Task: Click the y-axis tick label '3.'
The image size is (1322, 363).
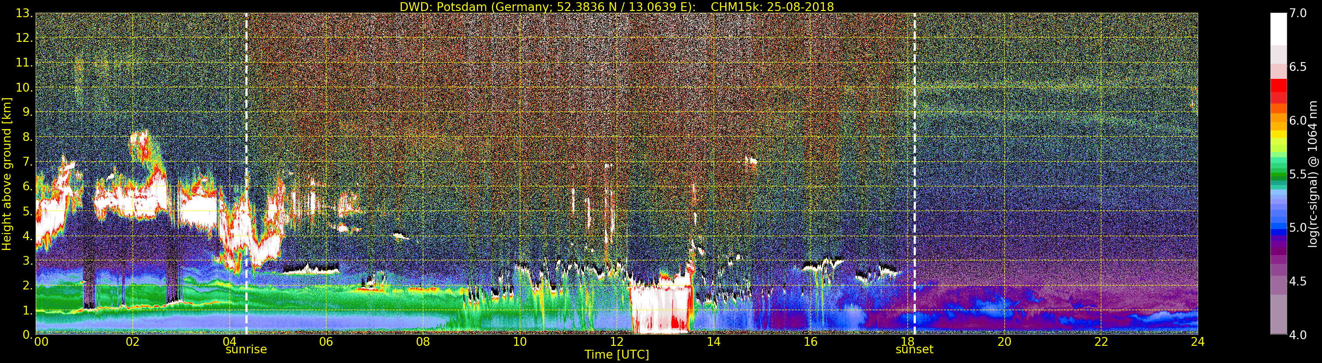Action: coord(27,260)
